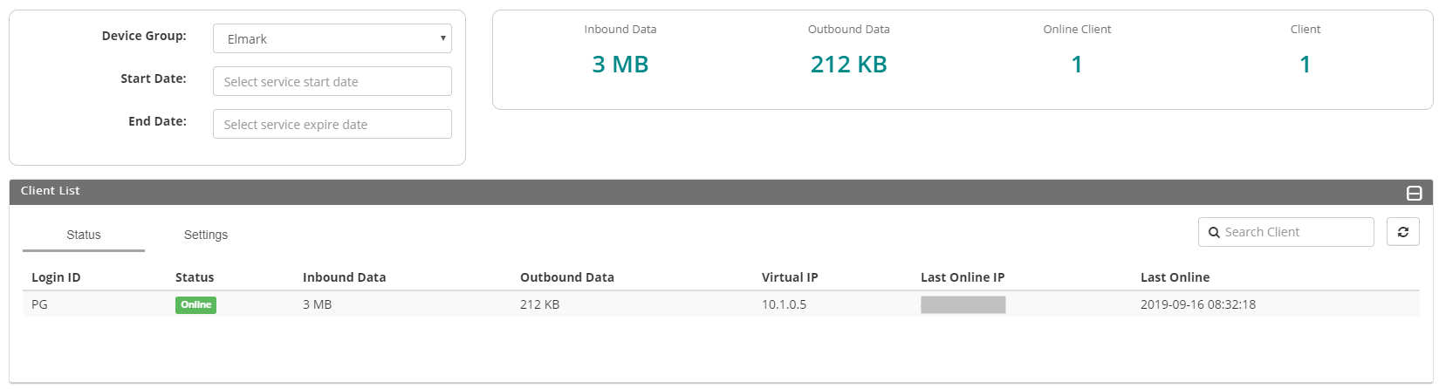Click the Outbound Data column header
The height and width of the screenshot is (389, 1439).
tap(567, 277)
